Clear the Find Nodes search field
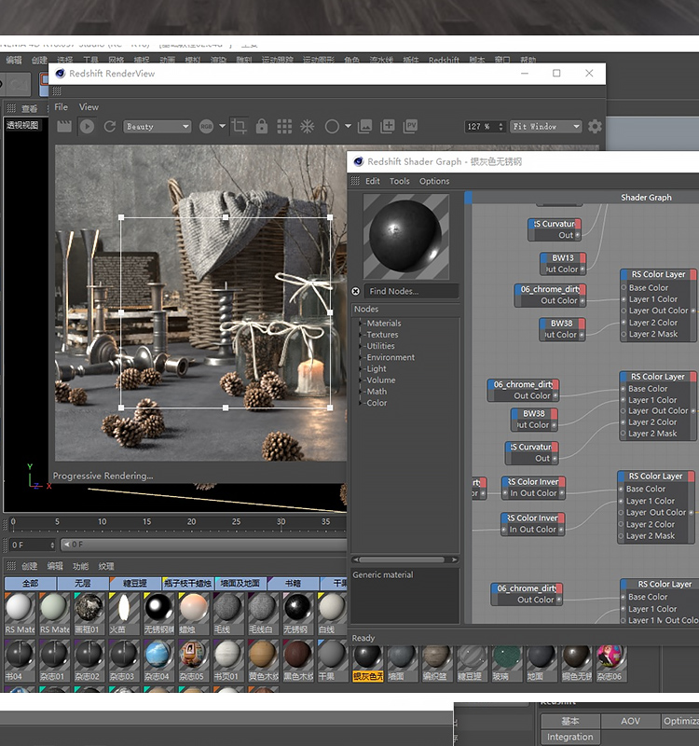 pos(355,291)
